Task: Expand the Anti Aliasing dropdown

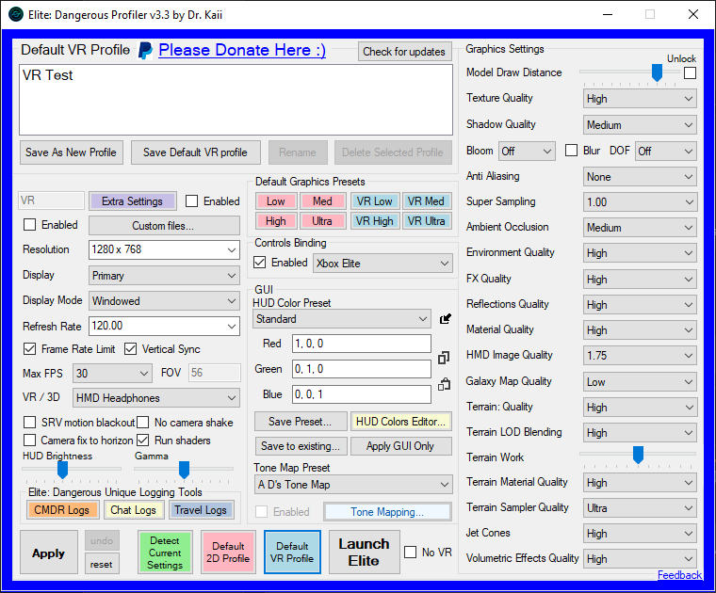Action: tap(640, 177)
